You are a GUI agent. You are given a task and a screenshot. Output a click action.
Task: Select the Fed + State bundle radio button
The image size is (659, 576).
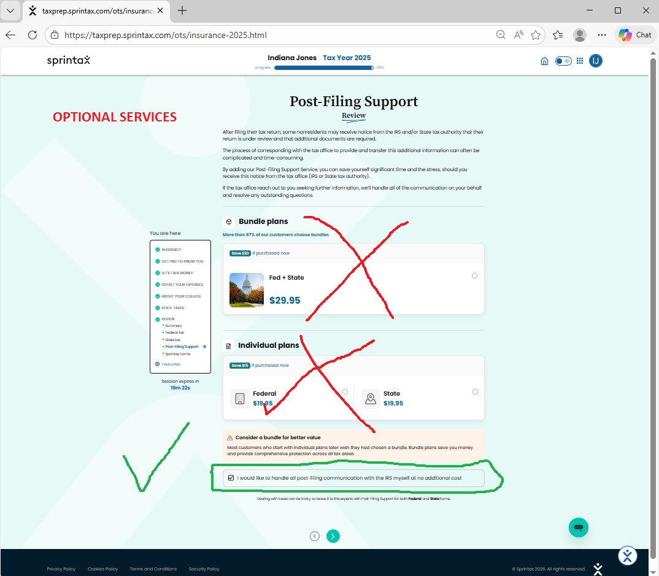click(x=474, y=276)
